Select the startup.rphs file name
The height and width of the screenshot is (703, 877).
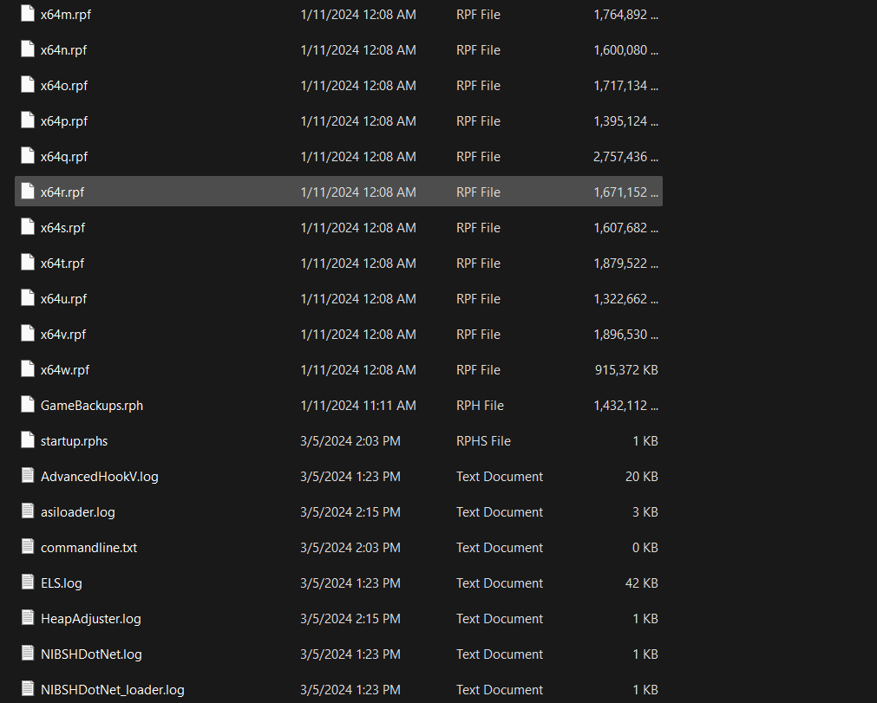coord(75,441)
